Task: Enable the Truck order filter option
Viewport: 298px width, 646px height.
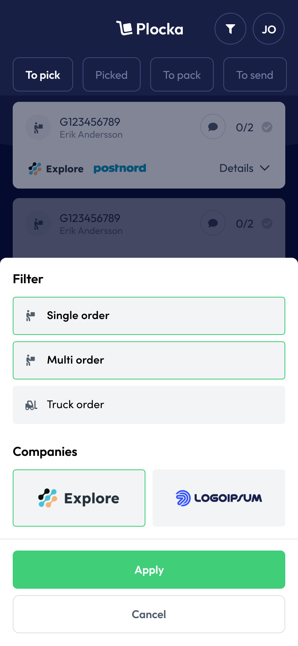Action: (x=149, y=405)
